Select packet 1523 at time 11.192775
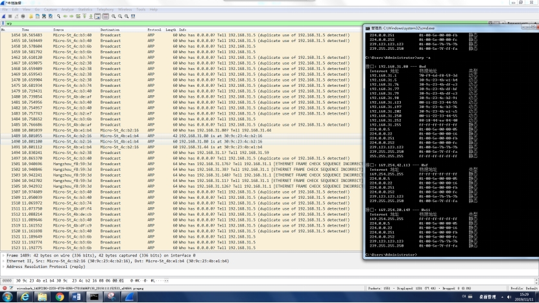Screen dimensions: 539x303 182,248
